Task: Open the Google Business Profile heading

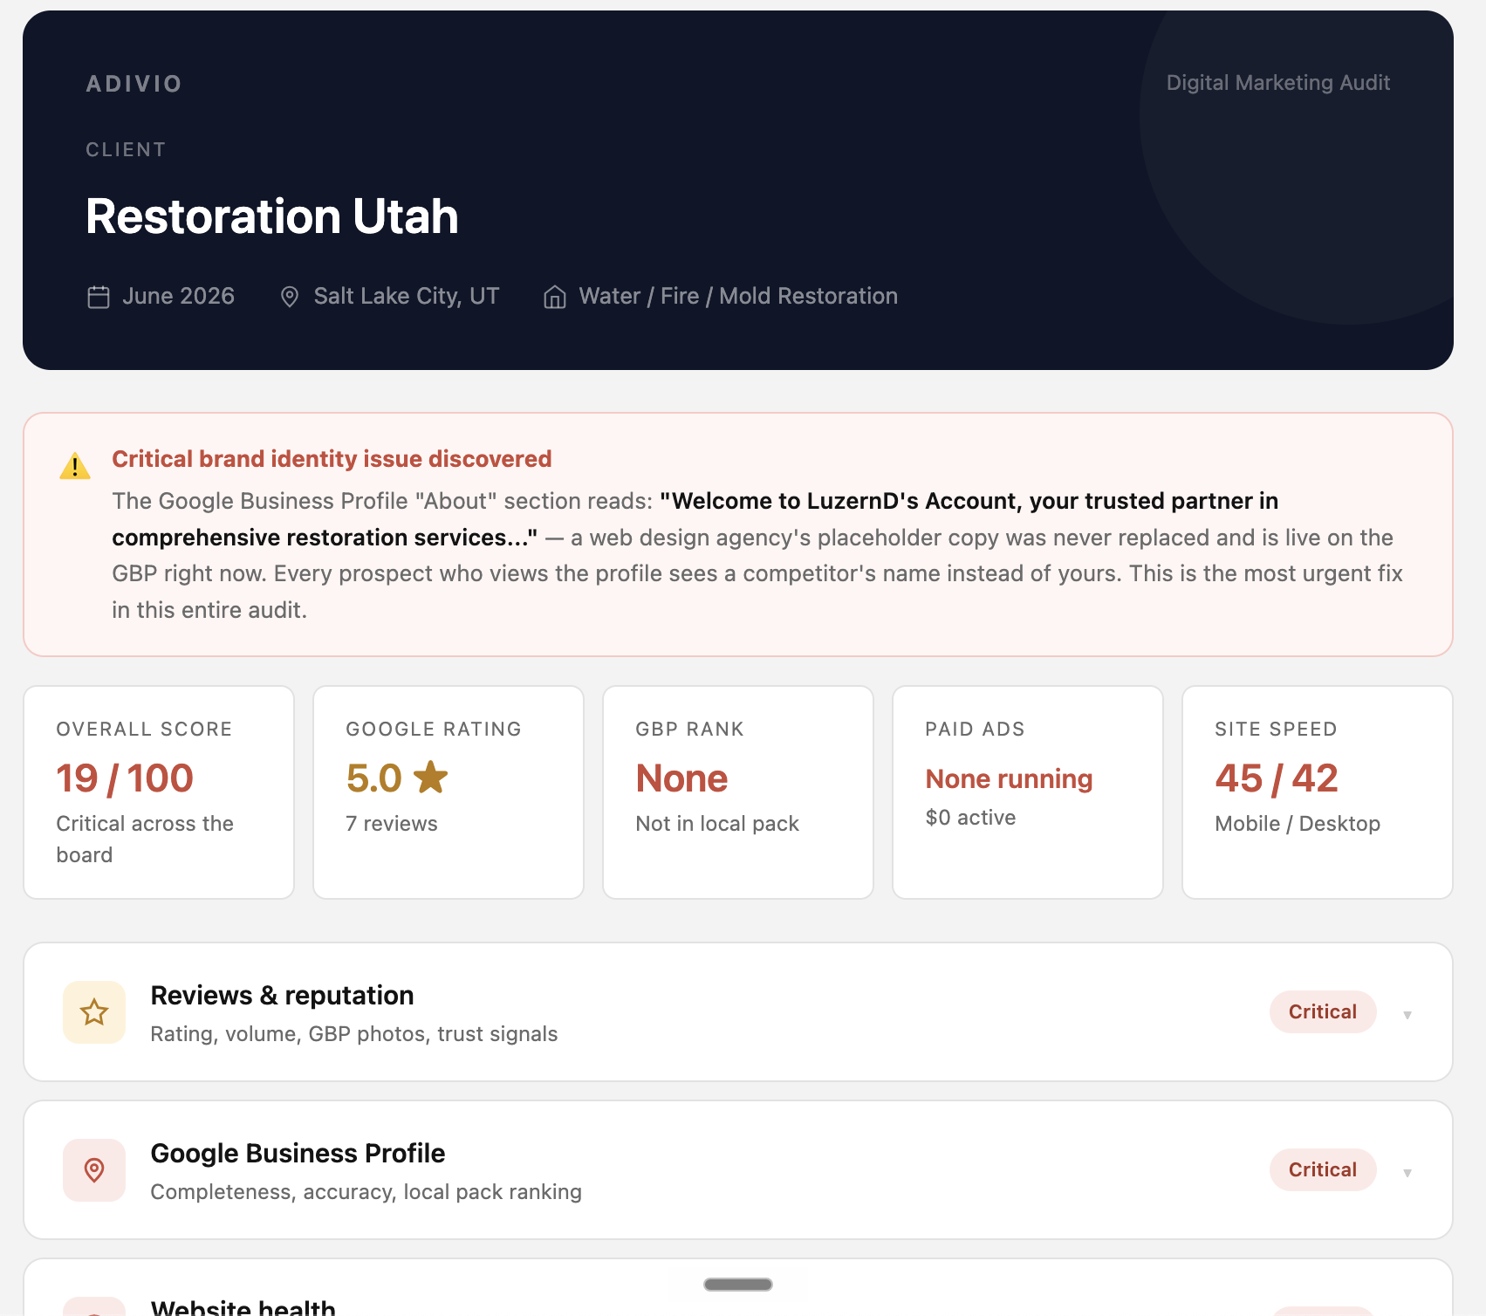Action: [298, 1153]
